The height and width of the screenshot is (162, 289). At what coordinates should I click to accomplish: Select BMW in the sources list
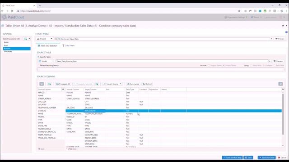pos(17,42)
